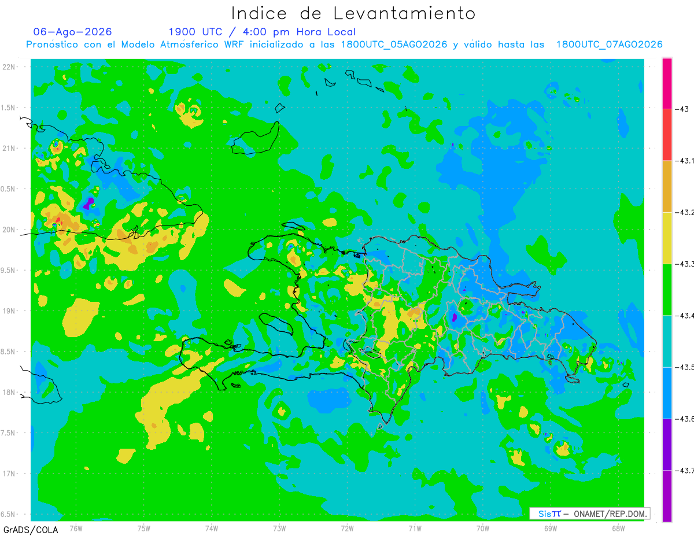Image resolution: width=694 pixels, height=536 pixels.
Task: Click the '69W' longitude label
Action: coord(551,528)
